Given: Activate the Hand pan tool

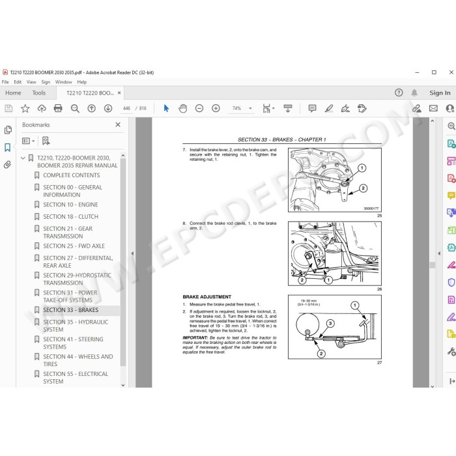Looking at the screenshot, I should click(x=182, y=109).
